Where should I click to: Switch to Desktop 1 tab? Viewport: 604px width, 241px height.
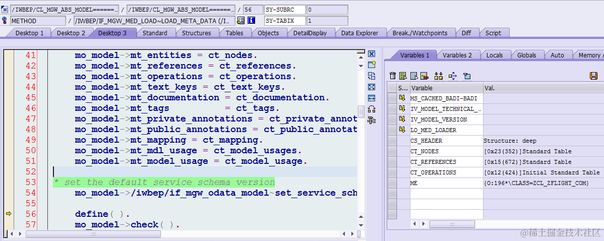[x=29, y=33]
